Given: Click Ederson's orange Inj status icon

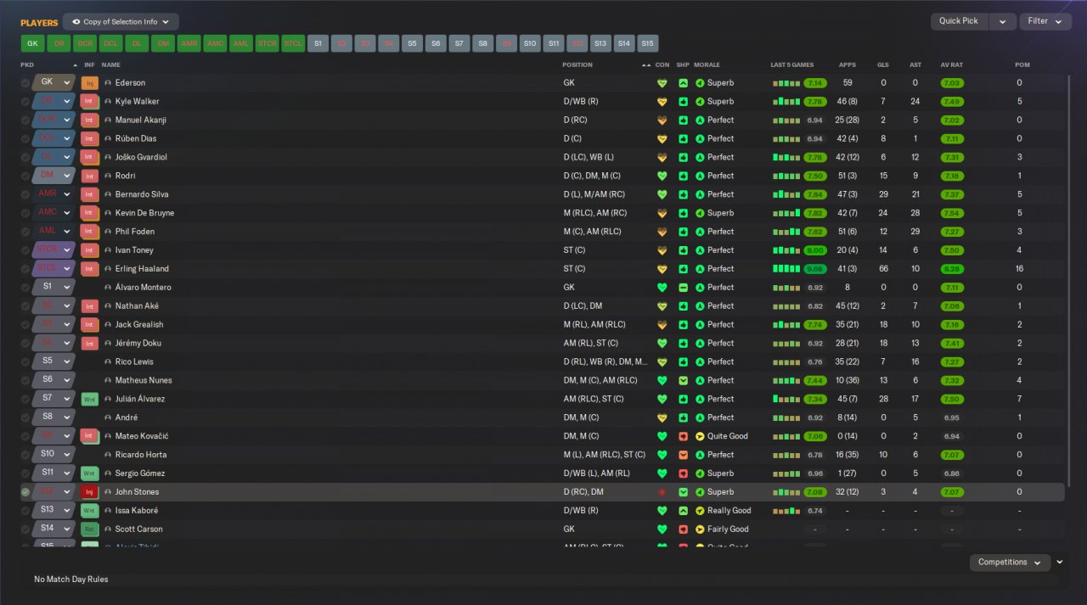Looking at the screenshot, I should [90, 83].
